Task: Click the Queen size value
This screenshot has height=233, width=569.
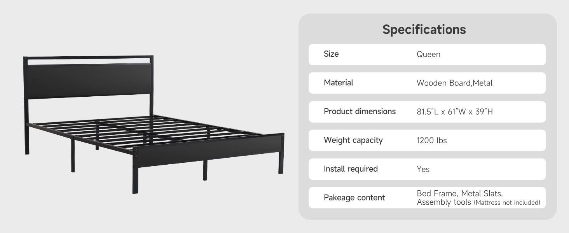Action: click(x=428, y=54)
